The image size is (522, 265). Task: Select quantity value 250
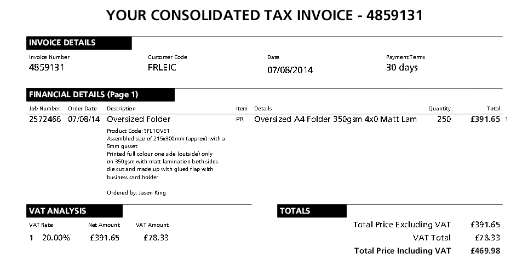click(x=444, y=119)
